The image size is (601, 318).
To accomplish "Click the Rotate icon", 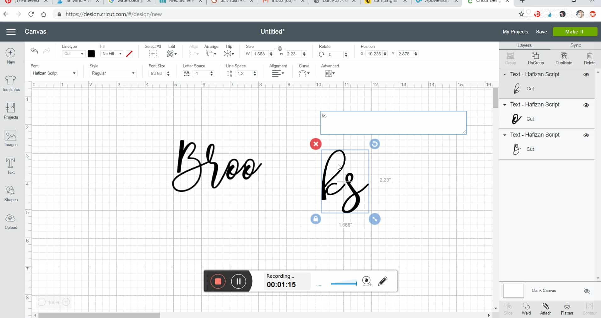I will [321, 54].
